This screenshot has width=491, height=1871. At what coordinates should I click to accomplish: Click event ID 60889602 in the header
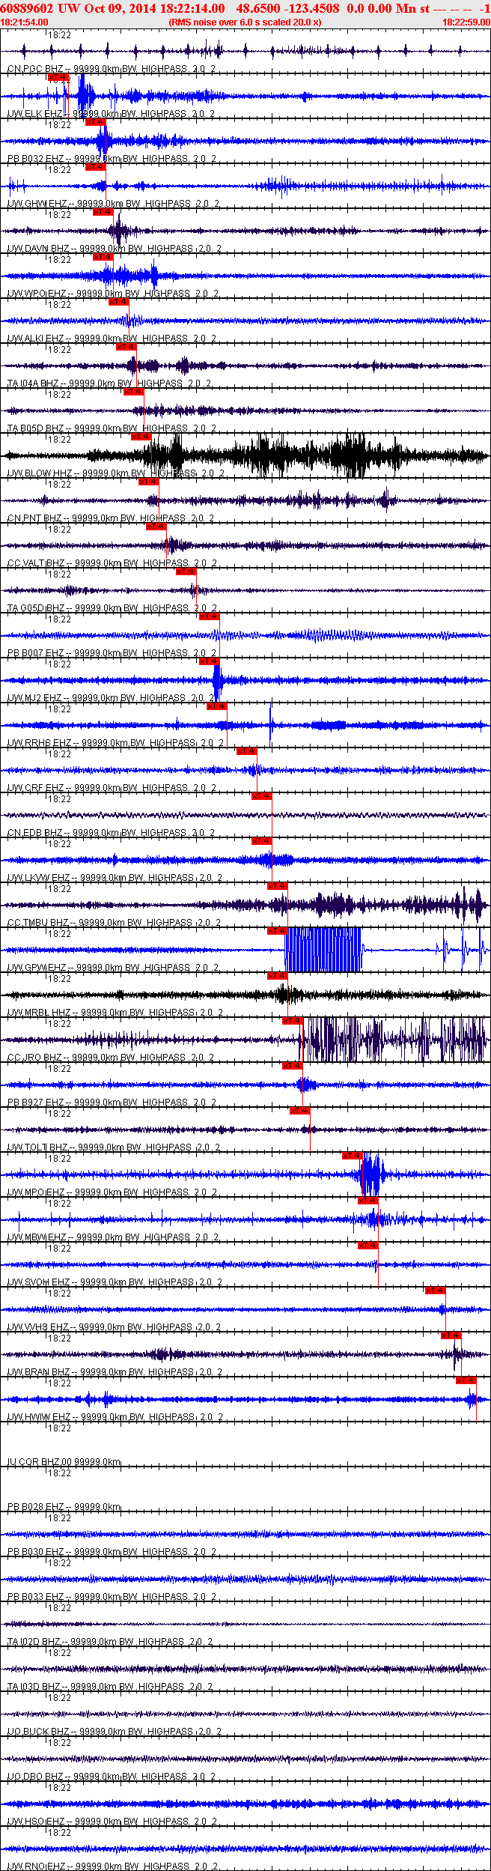coord(26,8)
